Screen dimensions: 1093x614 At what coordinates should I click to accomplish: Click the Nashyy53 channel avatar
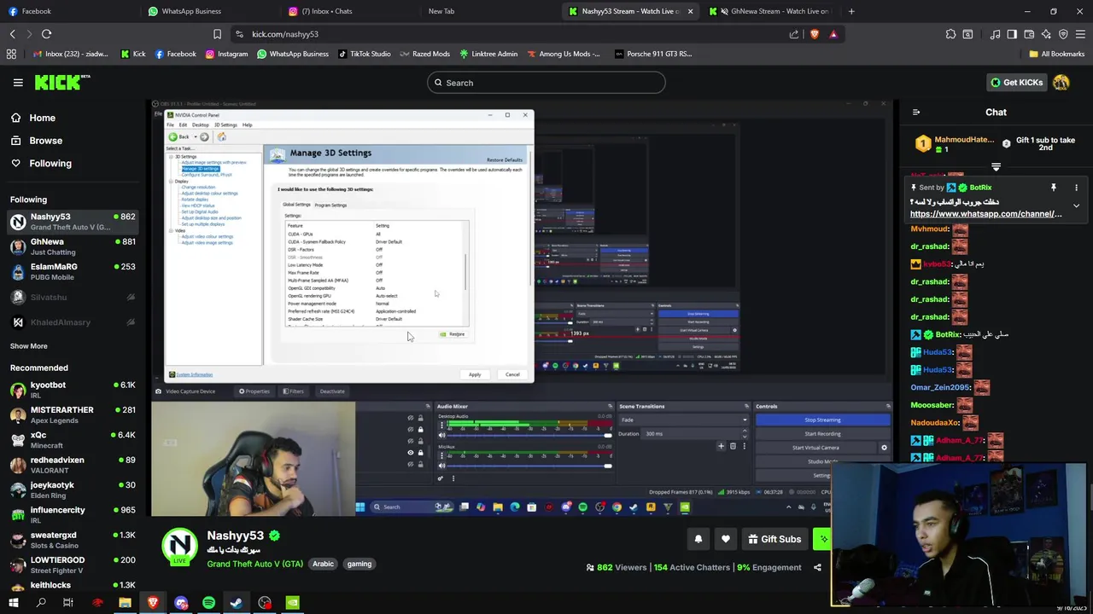point(179,547)
